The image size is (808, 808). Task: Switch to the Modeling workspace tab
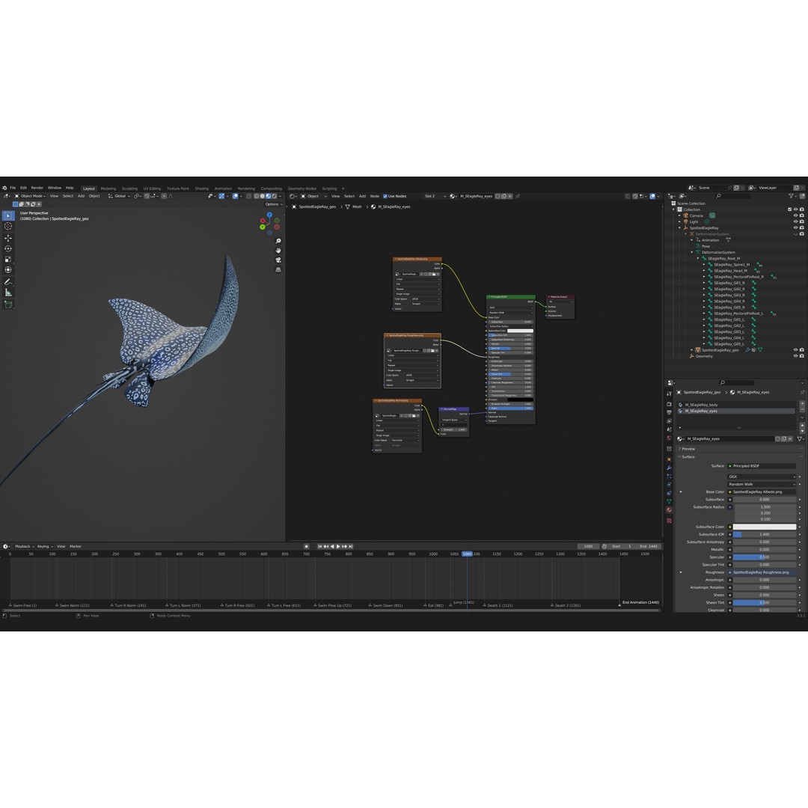[108, 189]
